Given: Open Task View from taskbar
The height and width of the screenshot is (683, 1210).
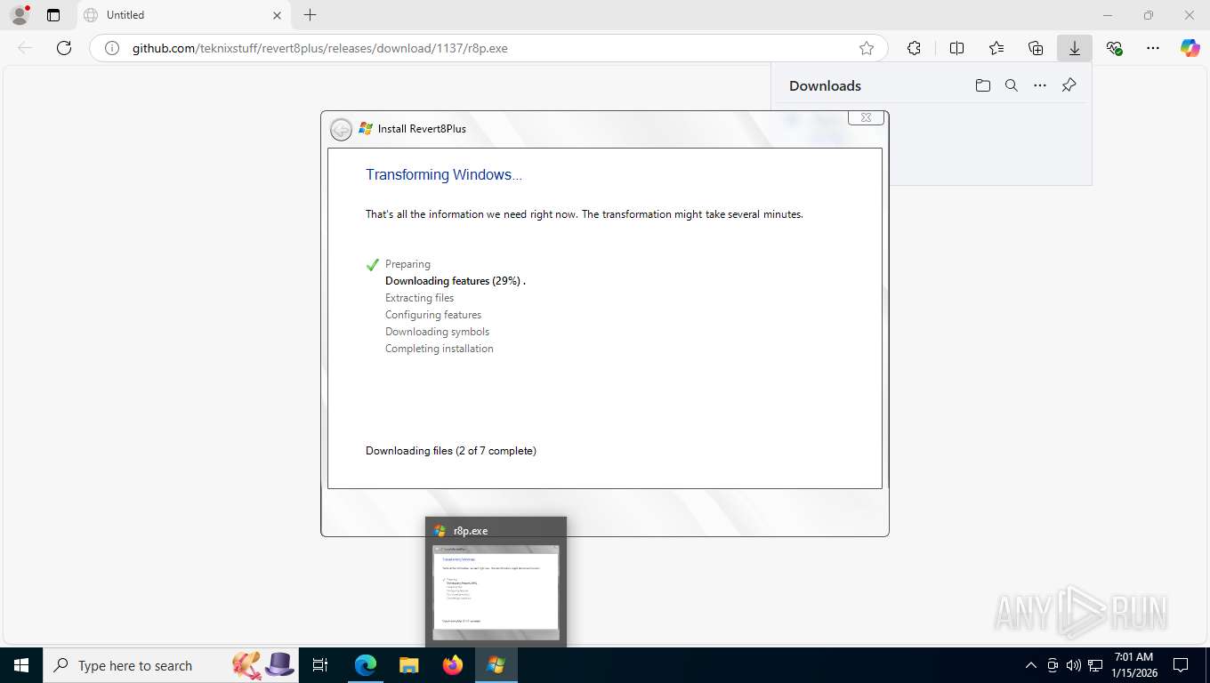Looking at the screenshot, I should pos(320,665).
